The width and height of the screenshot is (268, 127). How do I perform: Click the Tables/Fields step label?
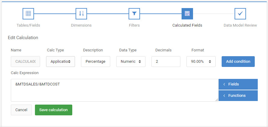(x=28, y=25)
